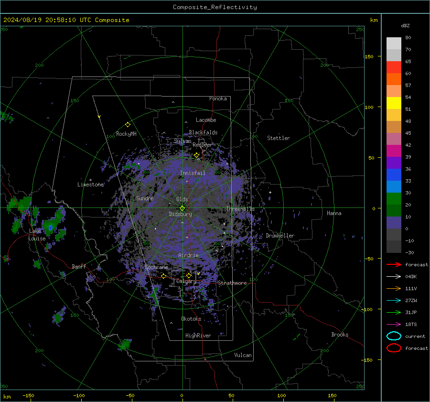Screen dimensions: 430x402
Task: Click the blue storm cell near Lake Louise
Action: click(x=51, y=228)
